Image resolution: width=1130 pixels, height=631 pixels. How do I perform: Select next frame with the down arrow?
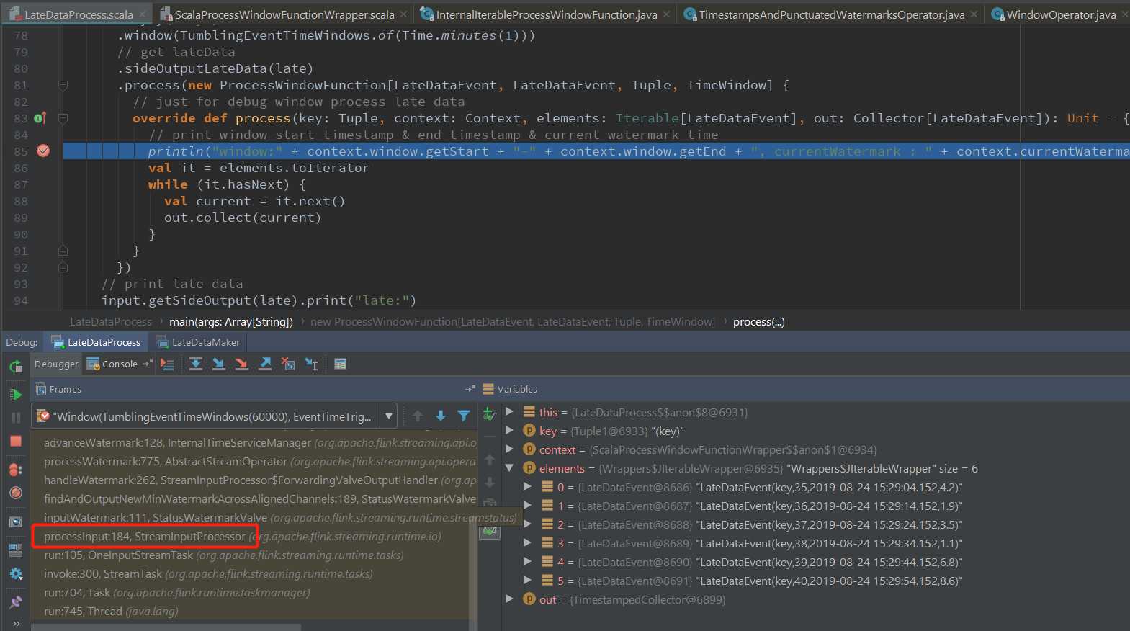[441, 416]
